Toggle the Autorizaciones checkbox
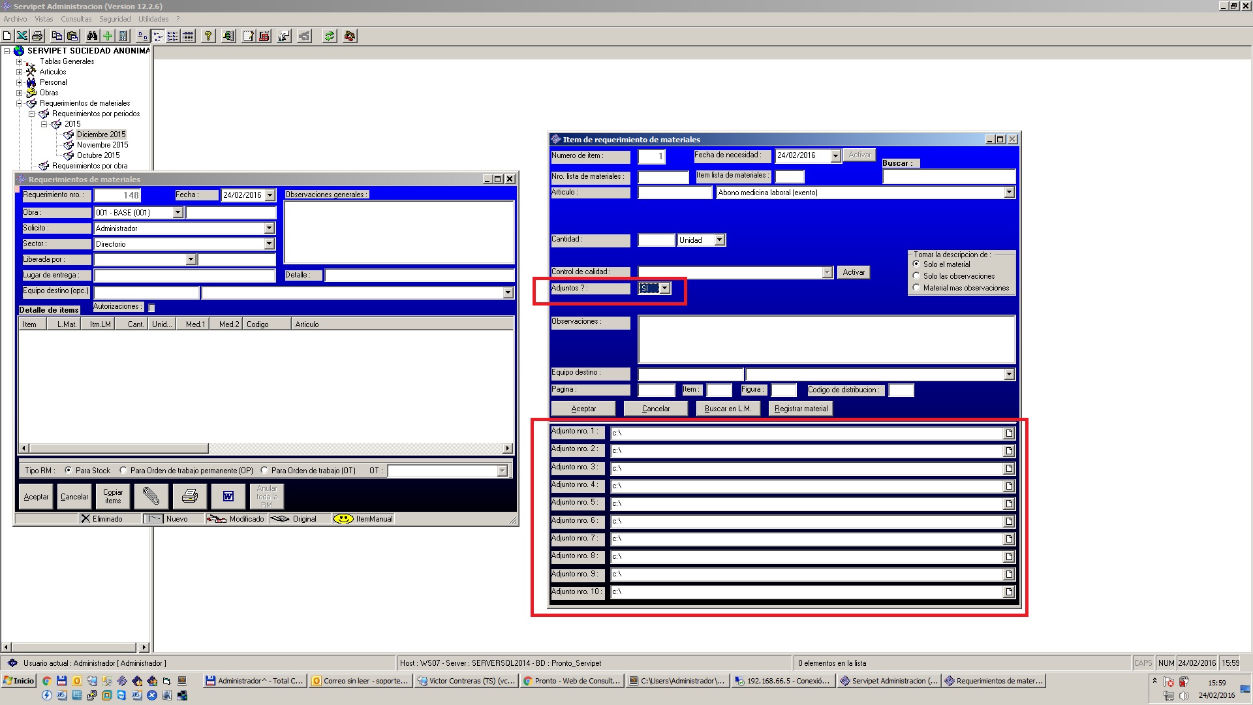This screenshot has width=1253, height=705. pyautogui.click(x=151, y=307)
